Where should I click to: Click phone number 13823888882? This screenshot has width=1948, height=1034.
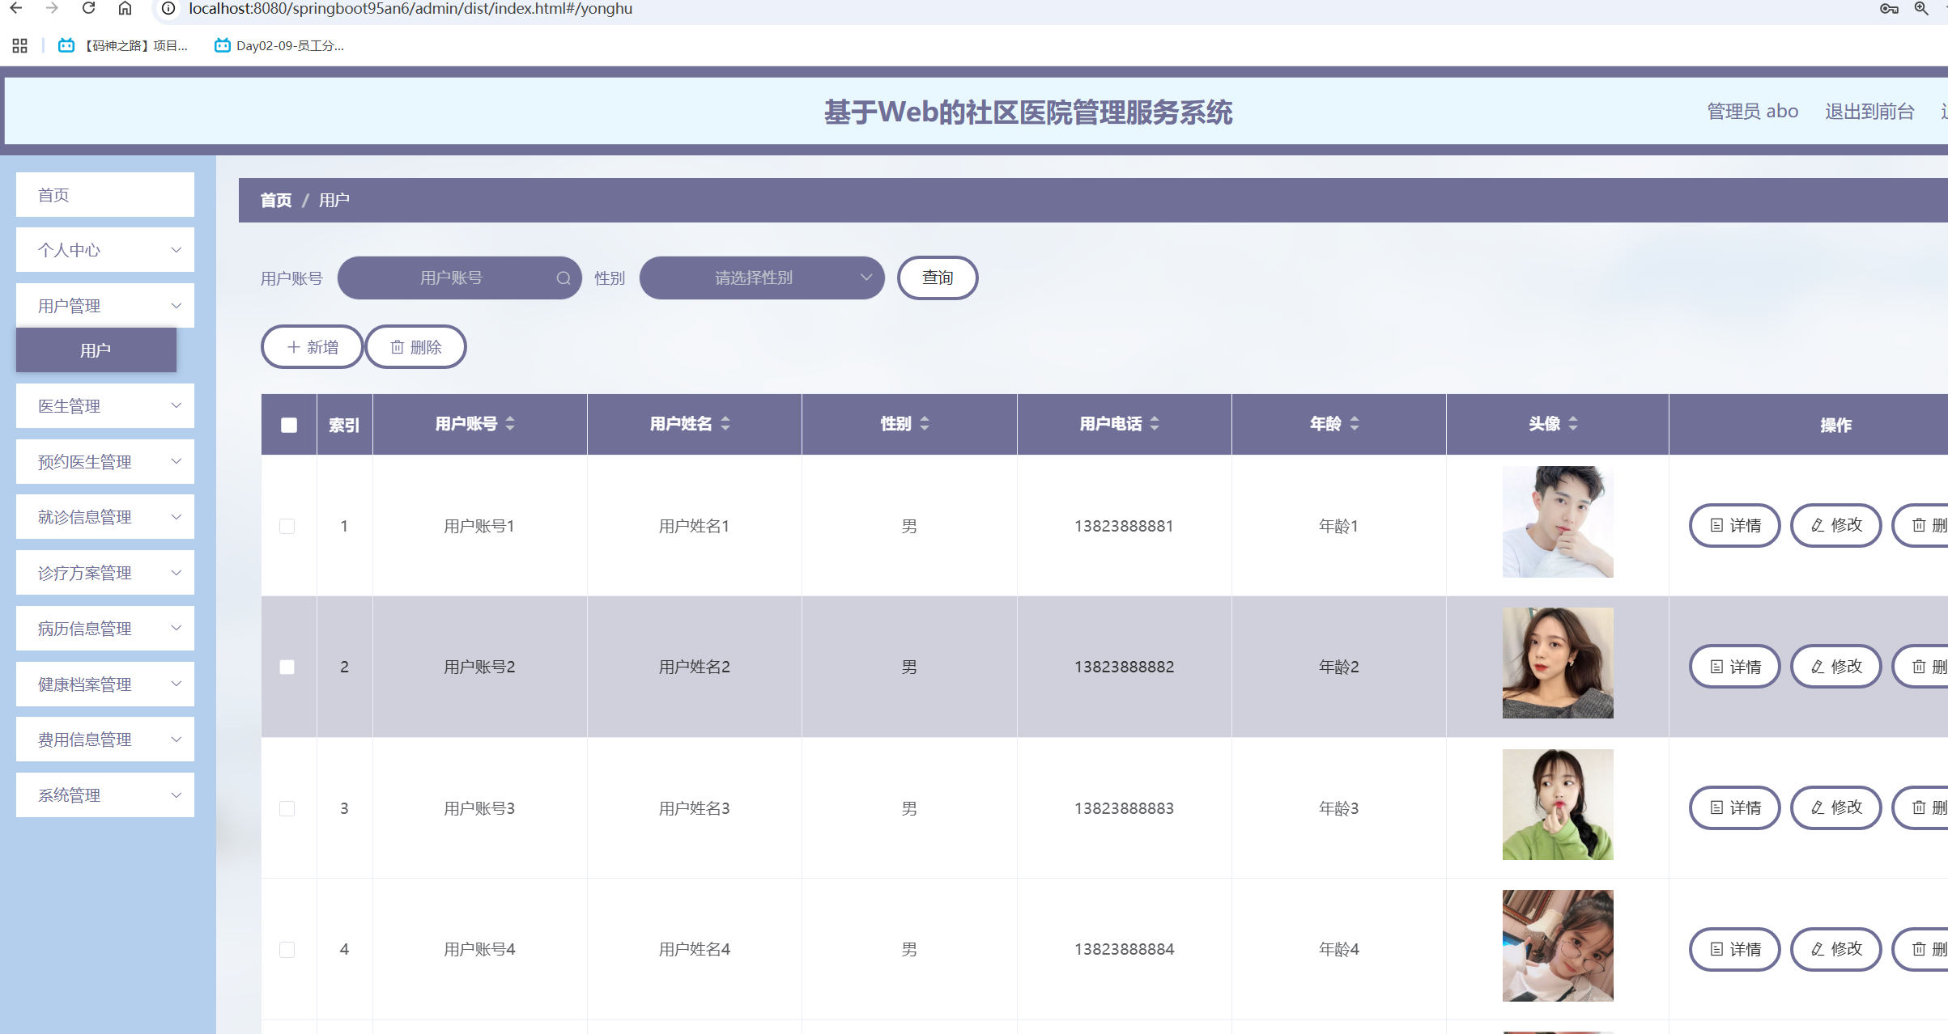(1124, 667)
